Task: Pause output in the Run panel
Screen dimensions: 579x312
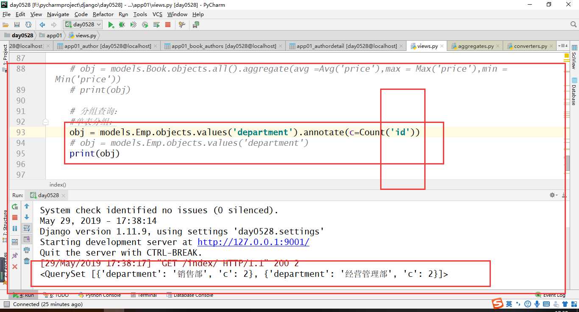Action: (x=15, y=228)
